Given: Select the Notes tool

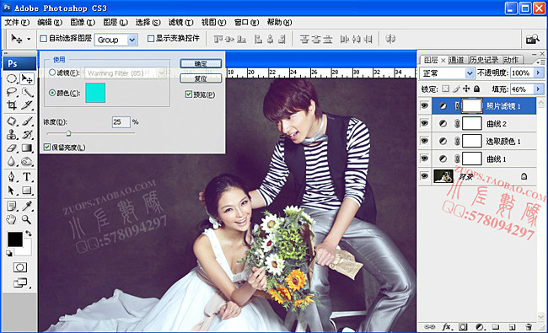Looking at the screenshot, I should 12,207.
